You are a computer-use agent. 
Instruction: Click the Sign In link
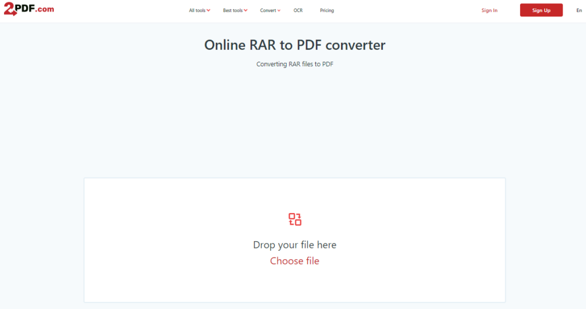489,10
